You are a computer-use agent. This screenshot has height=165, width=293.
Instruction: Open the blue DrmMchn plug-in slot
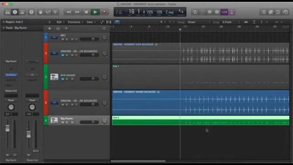coord(11,75)
